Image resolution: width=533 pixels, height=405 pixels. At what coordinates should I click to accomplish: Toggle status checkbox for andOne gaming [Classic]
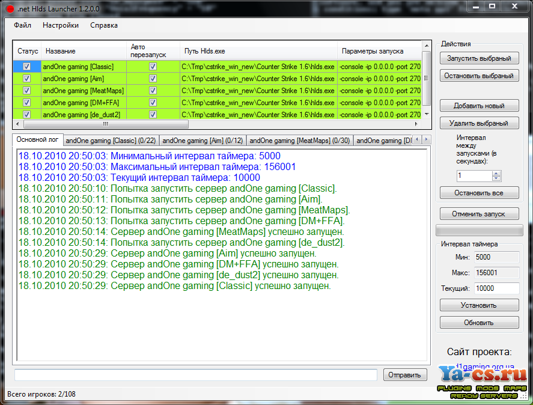tap(26, 67)
